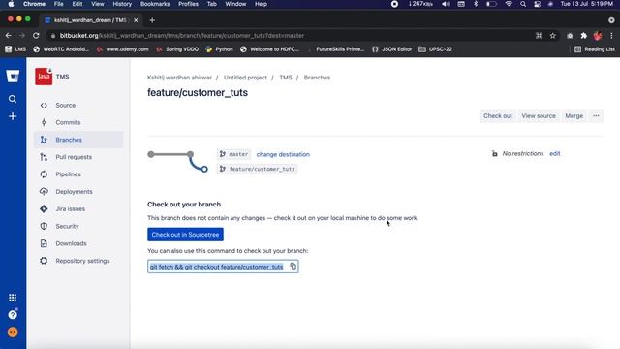
Task: Bookmark page with star icon
Action: click(553, 36)
